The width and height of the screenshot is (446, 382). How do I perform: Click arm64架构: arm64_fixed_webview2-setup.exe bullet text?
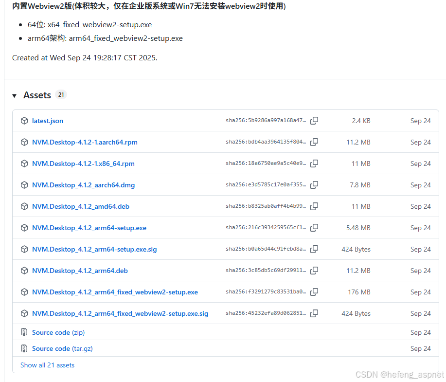click(105, 38)
